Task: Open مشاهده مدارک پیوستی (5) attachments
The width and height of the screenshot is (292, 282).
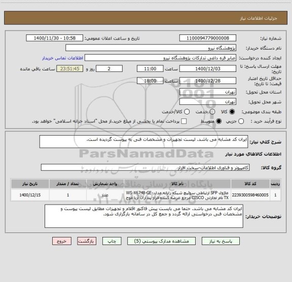Action: pos(161,241)
